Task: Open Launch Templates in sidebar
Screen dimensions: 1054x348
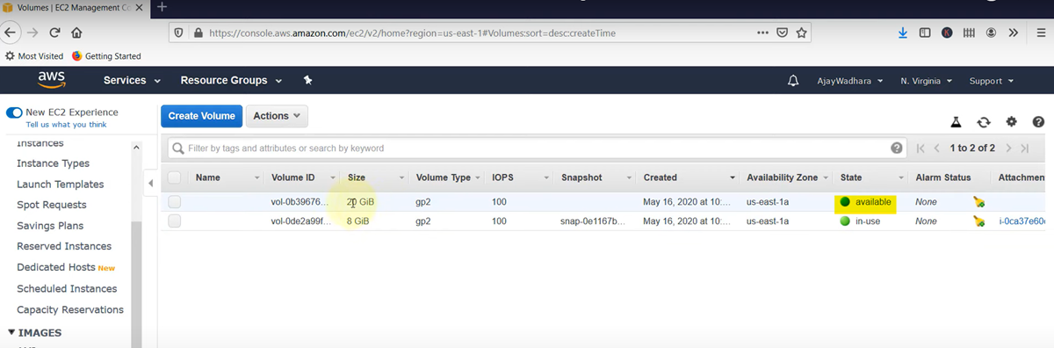Action: pos(60,185)
